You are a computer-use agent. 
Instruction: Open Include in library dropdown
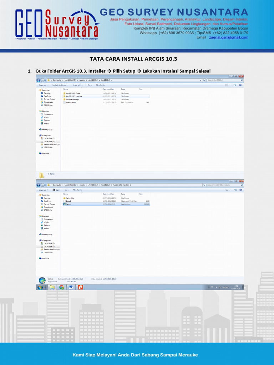click(x=60, y=85)
